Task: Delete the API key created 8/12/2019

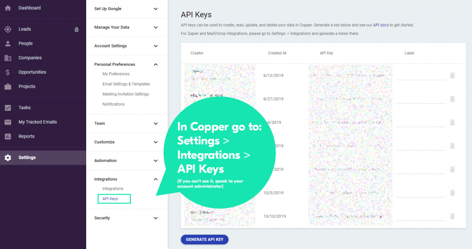Action: coord(452,75)
